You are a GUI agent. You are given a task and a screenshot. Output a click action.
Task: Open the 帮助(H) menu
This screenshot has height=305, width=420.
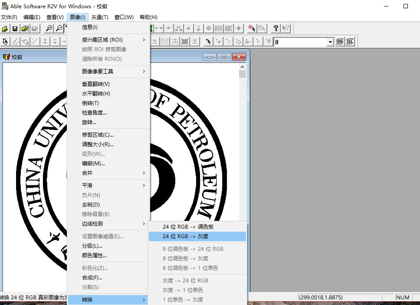pos(148,17)
